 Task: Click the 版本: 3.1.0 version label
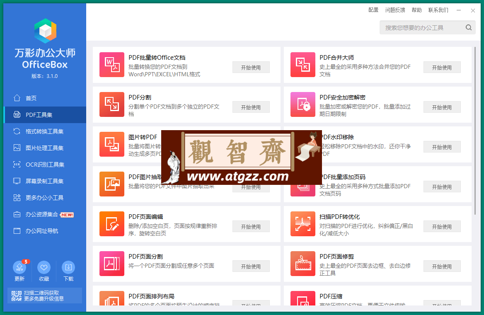(44, 76)
